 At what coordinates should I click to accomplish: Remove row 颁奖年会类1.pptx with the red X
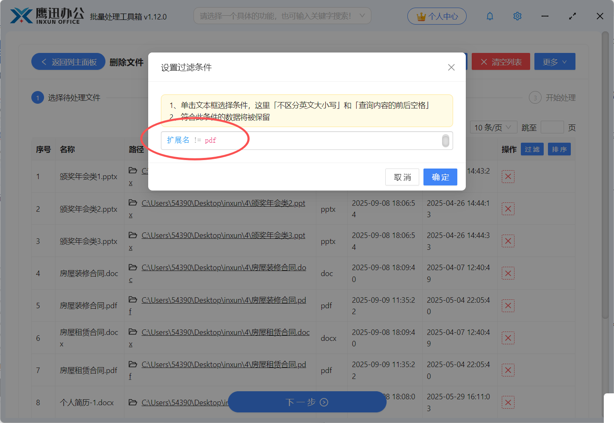pos(508,177)
